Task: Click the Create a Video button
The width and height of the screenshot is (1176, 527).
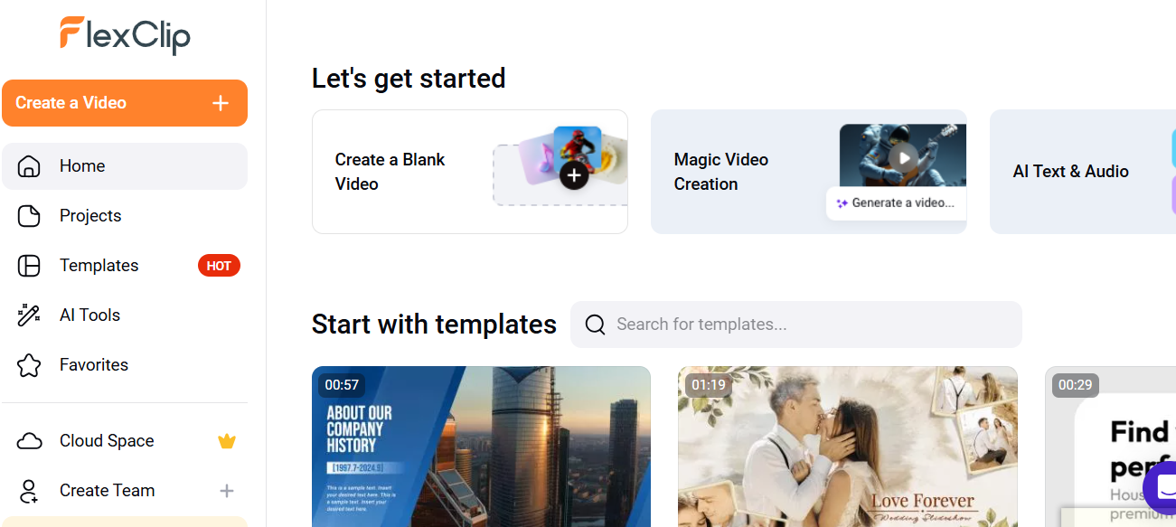Action: [125, 103]
